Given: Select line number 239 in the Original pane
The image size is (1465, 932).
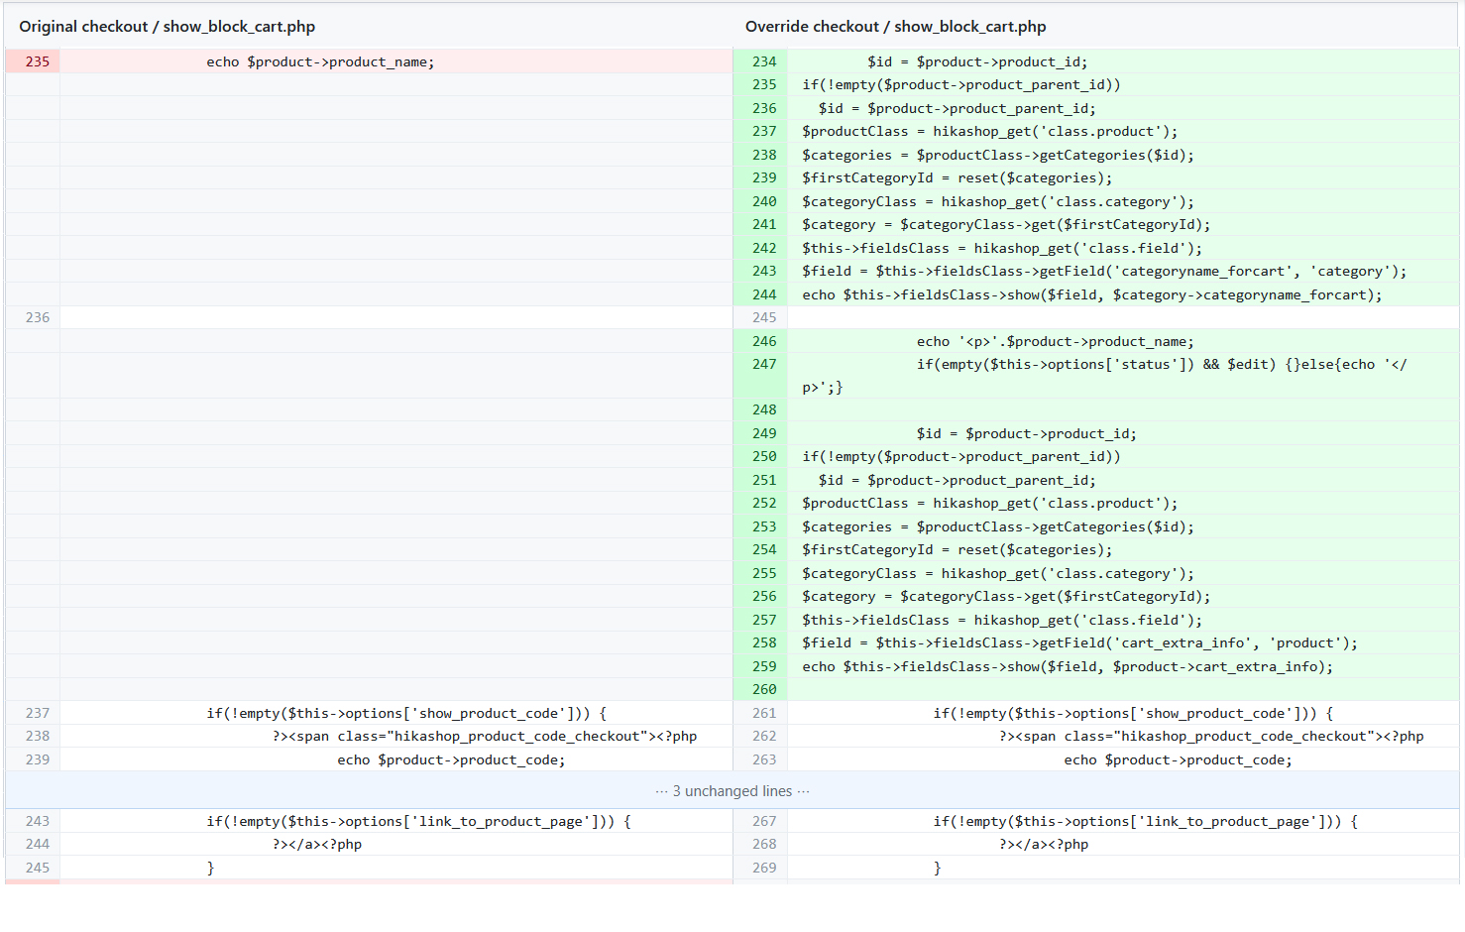Looking at the screenshot, I should 38,759.
